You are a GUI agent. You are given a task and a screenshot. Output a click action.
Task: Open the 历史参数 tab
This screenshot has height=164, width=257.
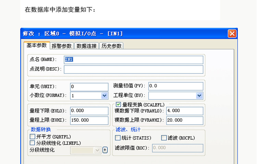pyautogui.click(x=111, y=46)
